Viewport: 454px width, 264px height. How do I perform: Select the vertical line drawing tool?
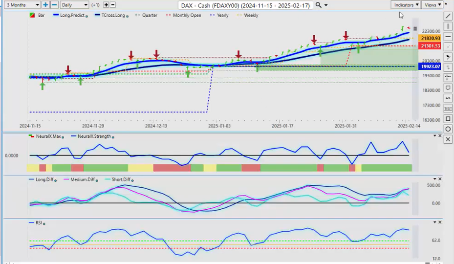pyautogui.click(x=448, y=26)
